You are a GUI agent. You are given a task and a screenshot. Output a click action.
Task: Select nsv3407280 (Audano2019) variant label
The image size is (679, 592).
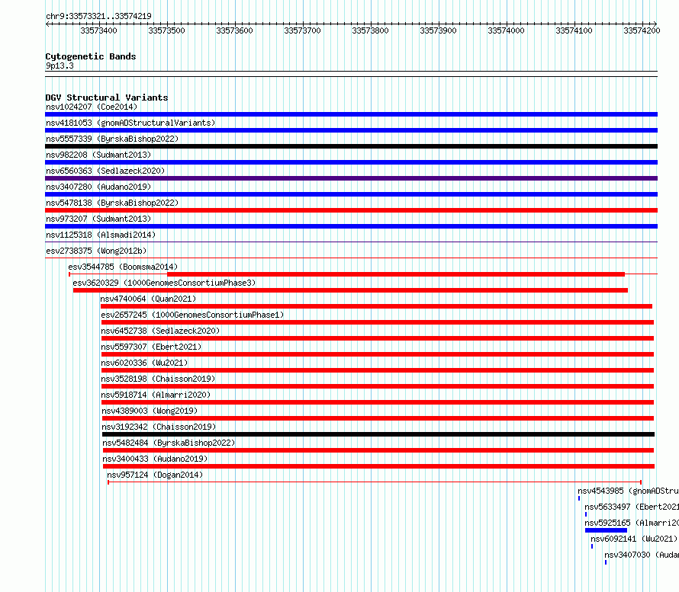tap(98, 187)
